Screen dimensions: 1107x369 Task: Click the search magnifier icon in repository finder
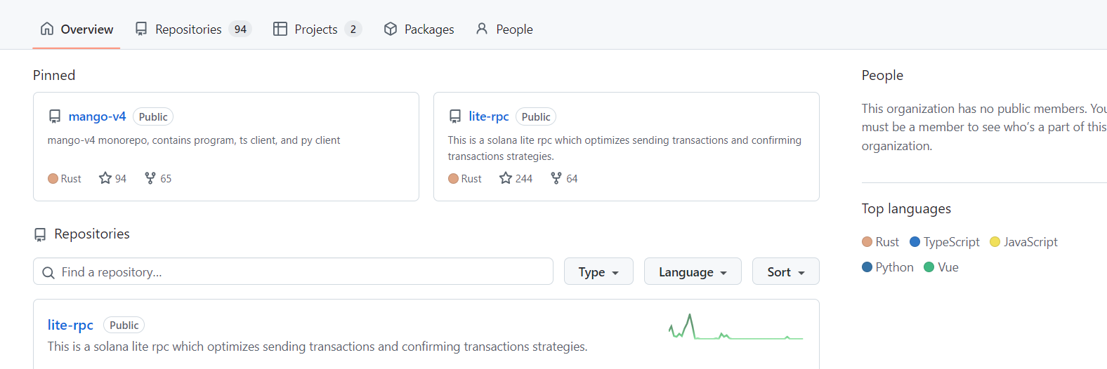click(x=48, y=272)
